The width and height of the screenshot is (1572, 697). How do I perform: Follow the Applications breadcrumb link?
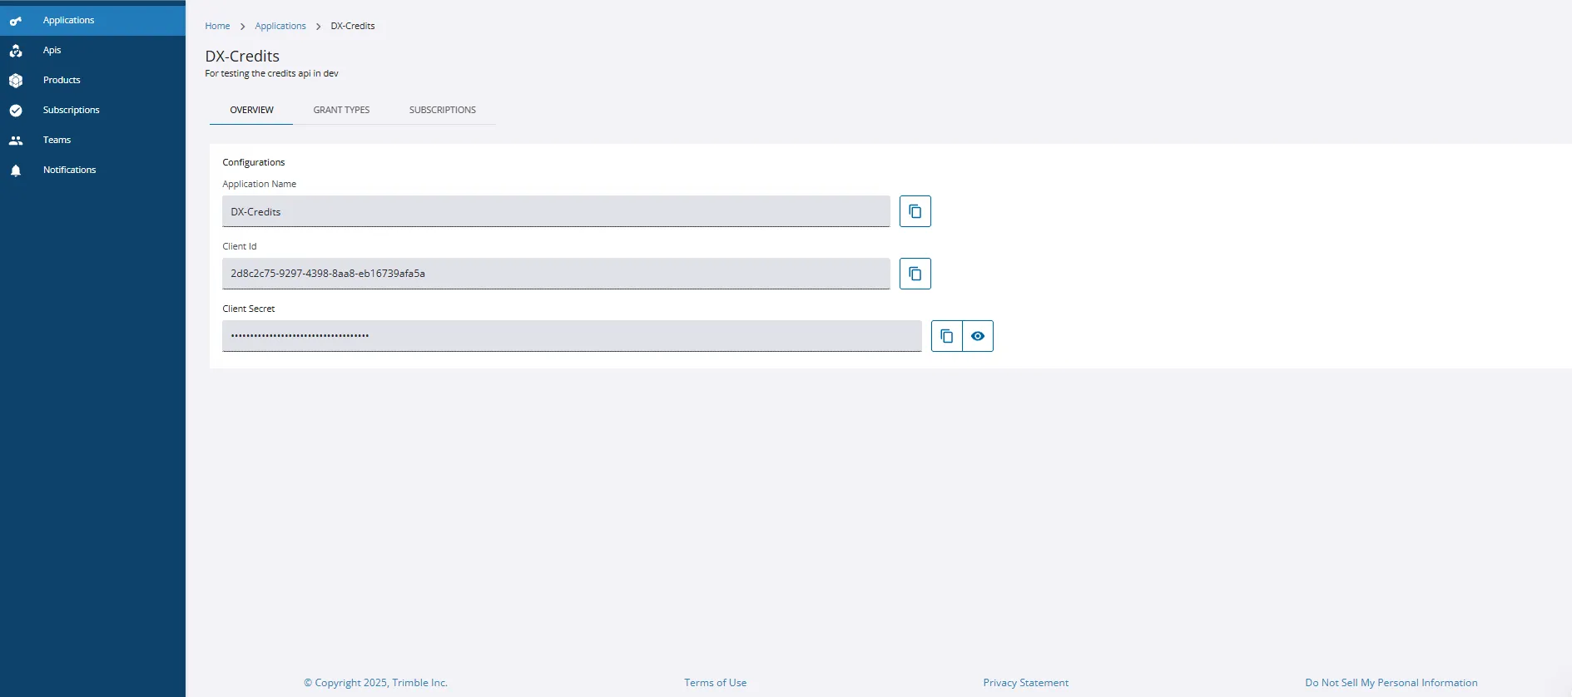pyautogui.click(x=280, y=26)
